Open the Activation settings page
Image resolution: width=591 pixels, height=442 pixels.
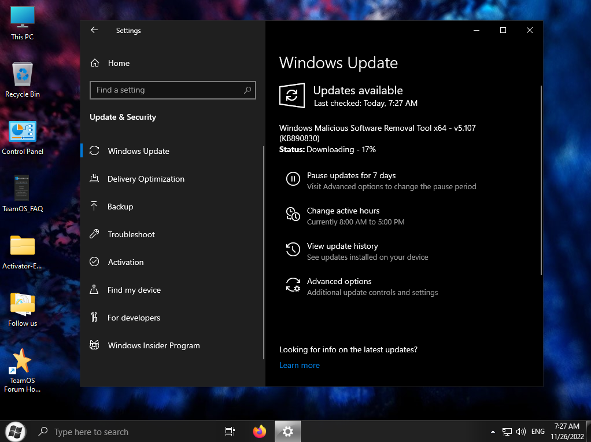[x=125, y=262]
